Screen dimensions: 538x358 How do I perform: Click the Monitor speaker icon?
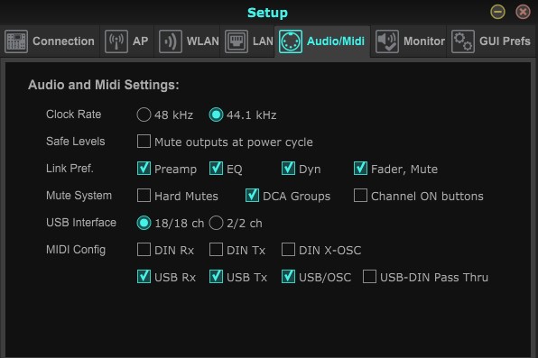tap(387, 41)
